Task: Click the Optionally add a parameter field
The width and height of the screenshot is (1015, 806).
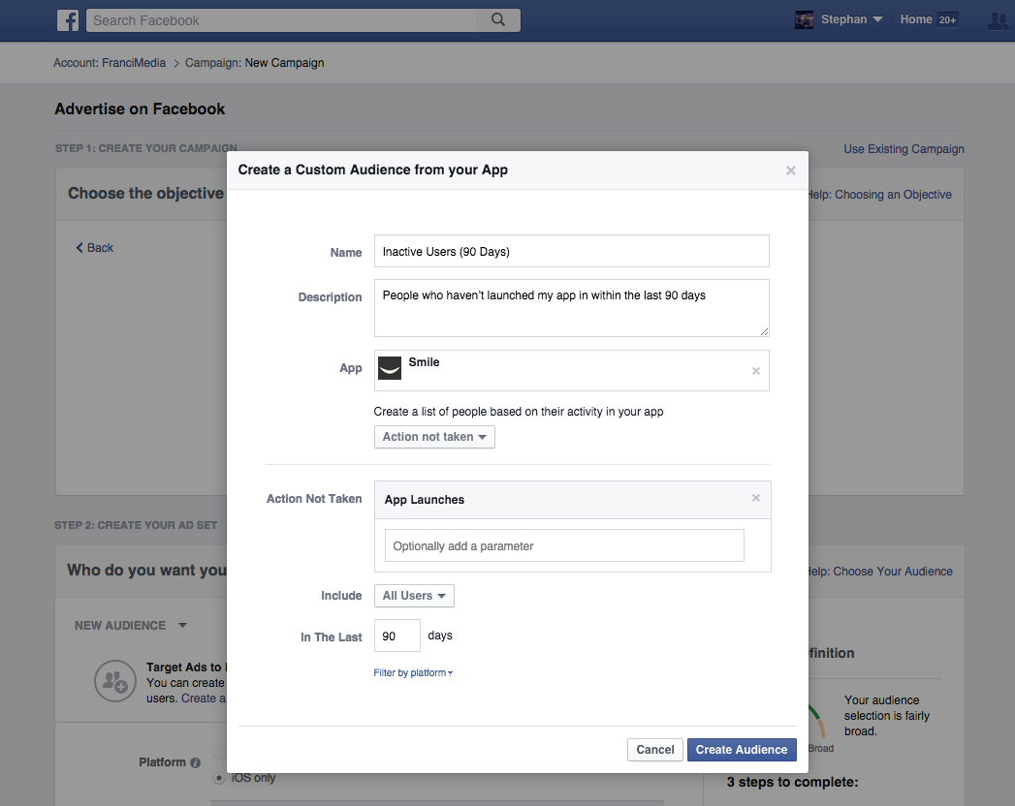Action: pyautogui.click(x=564, y=546)
